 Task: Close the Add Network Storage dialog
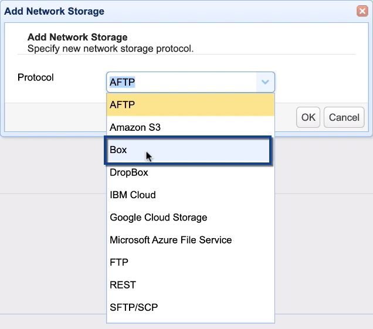click(362, 11)
